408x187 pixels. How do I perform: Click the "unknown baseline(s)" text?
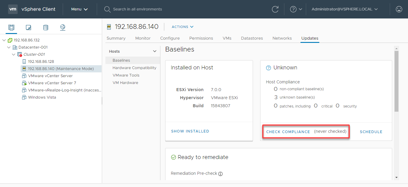[297, 97]
